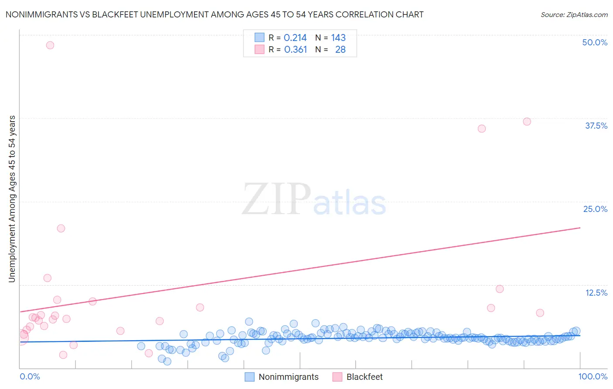Click the 25.0% y-axis label
This screenshot has height=389, width=613.
point(595,209)
